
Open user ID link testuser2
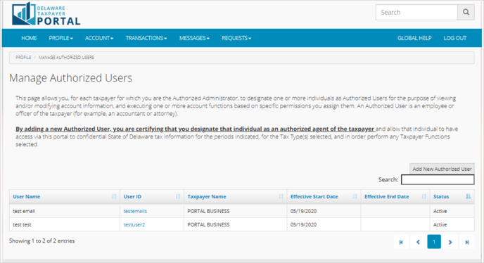(x=134, y=225)
